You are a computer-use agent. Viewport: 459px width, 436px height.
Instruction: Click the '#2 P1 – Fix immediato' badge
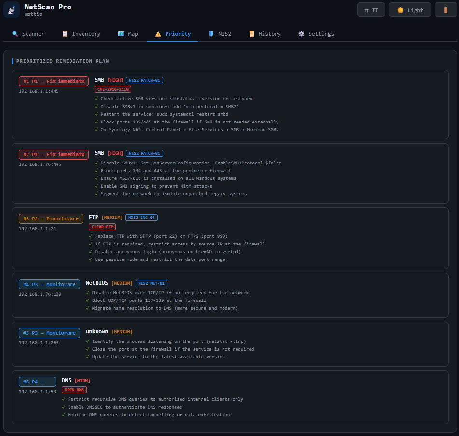pos(54,154)
